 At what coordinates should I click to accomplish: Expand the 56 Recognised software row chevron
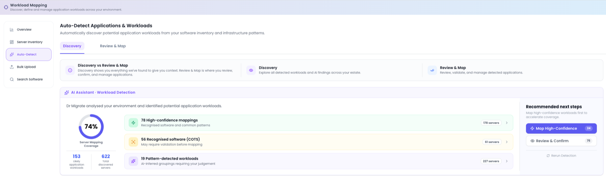(507, 142)
